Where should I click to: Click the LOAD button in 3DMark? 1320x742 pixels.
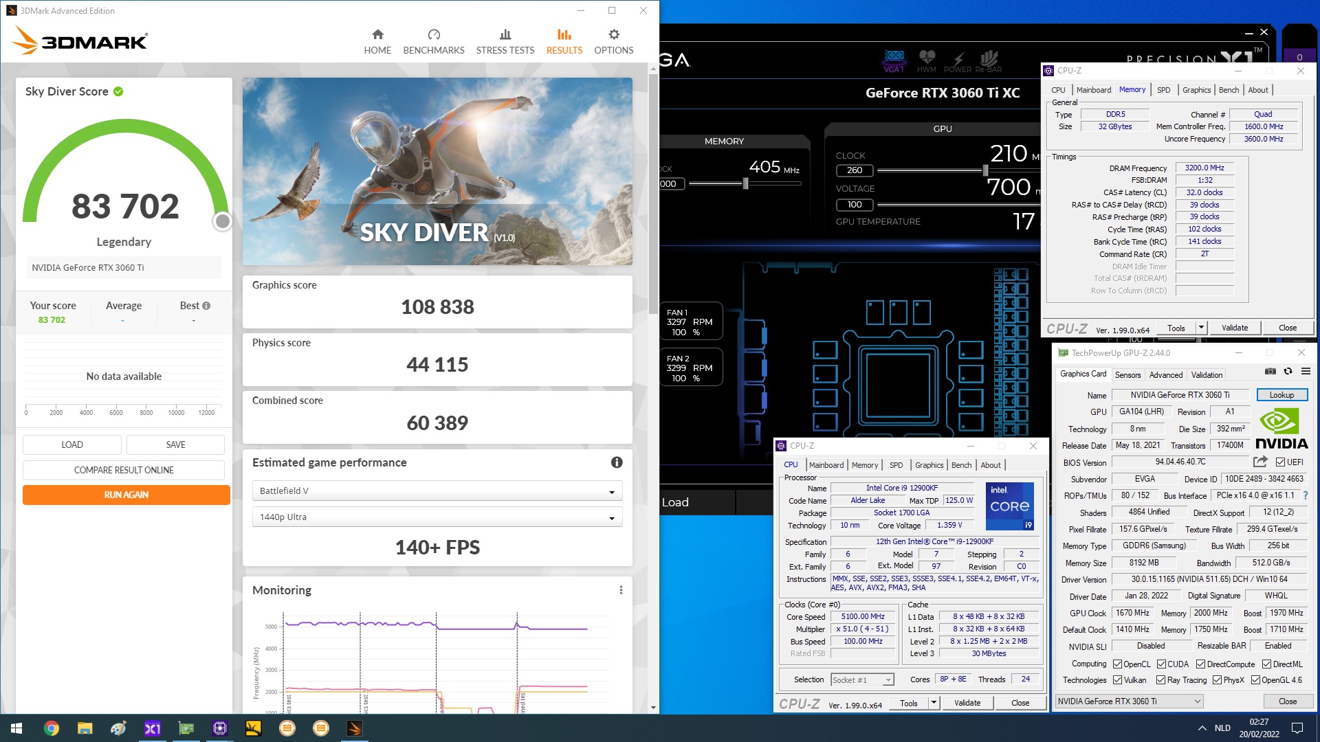coord(72,445)
